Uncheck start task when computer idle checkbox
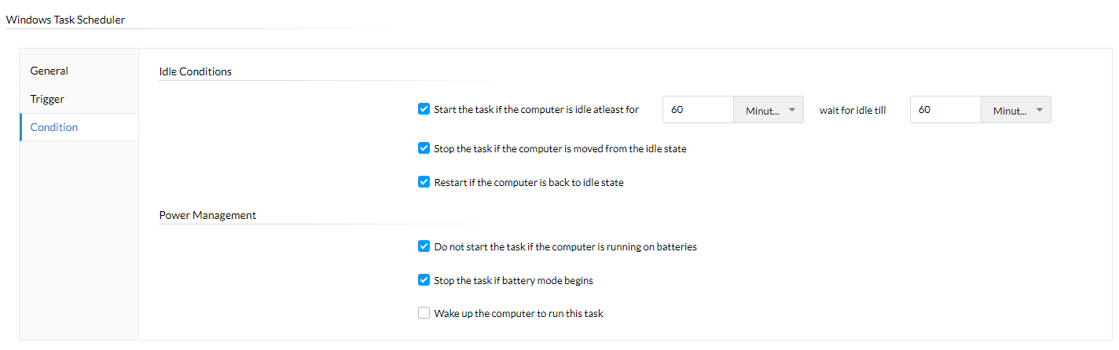 click(x=424, y=110)
